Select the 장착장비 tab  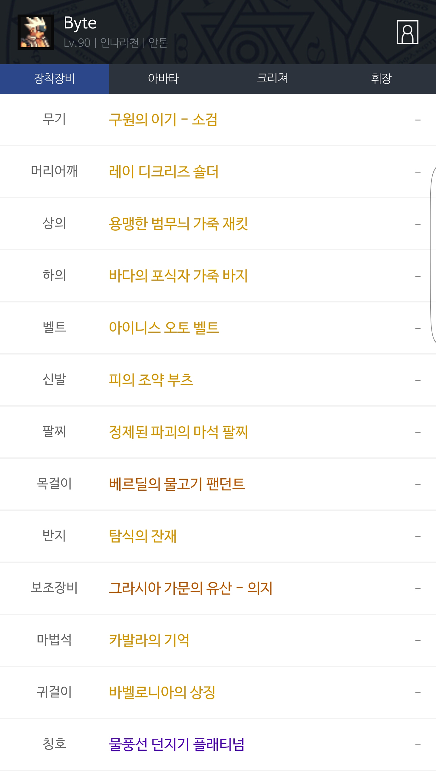[x=54, y=79]
